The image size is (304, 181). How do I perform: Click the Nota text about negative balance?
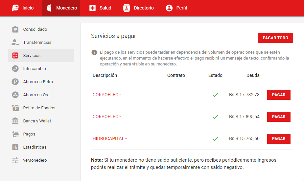click(184, 164)
